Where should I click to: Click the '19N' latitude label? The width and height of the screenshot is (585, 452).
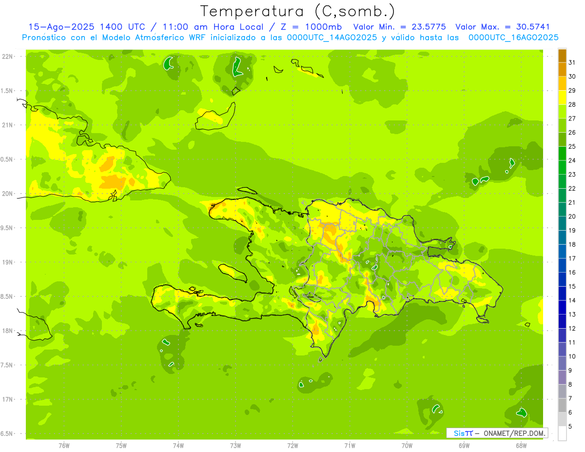(x=8, y=262)
